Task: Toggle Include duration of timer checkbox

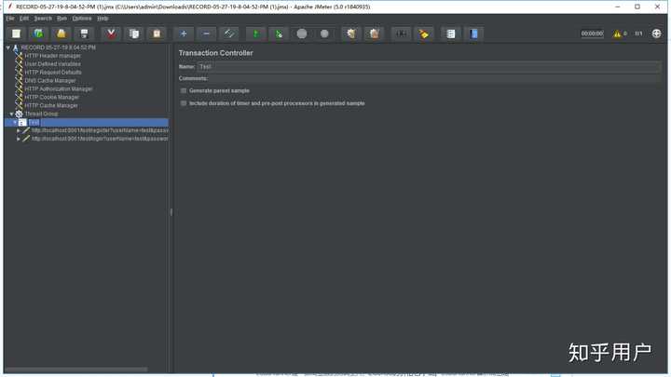Action: tap(184, 103)
